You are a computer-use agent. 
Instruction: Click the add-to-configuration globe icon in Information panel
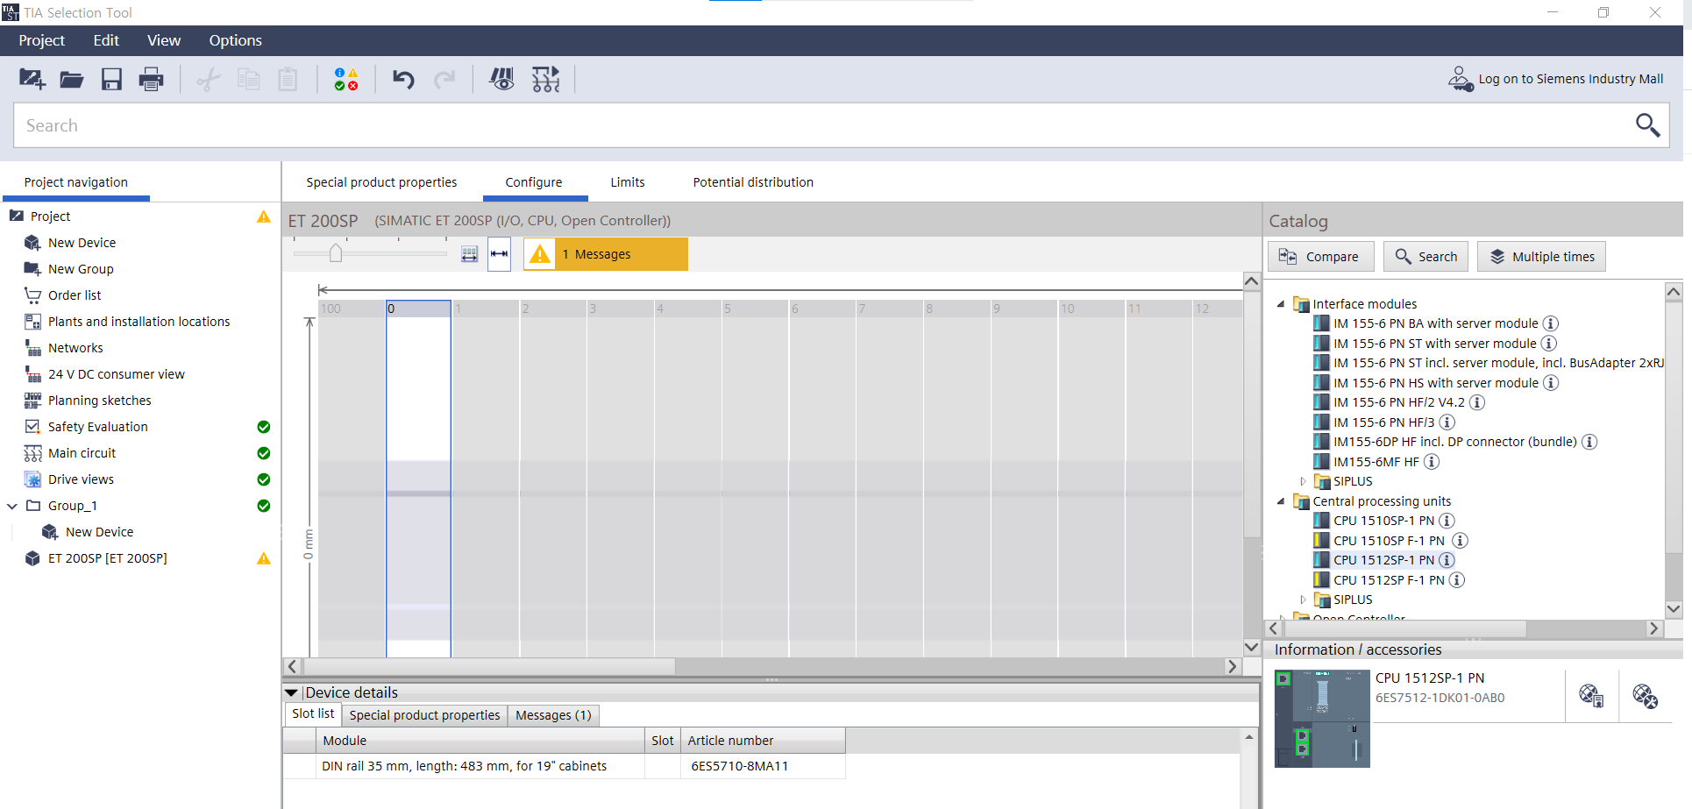click(x=1591, y=696)
